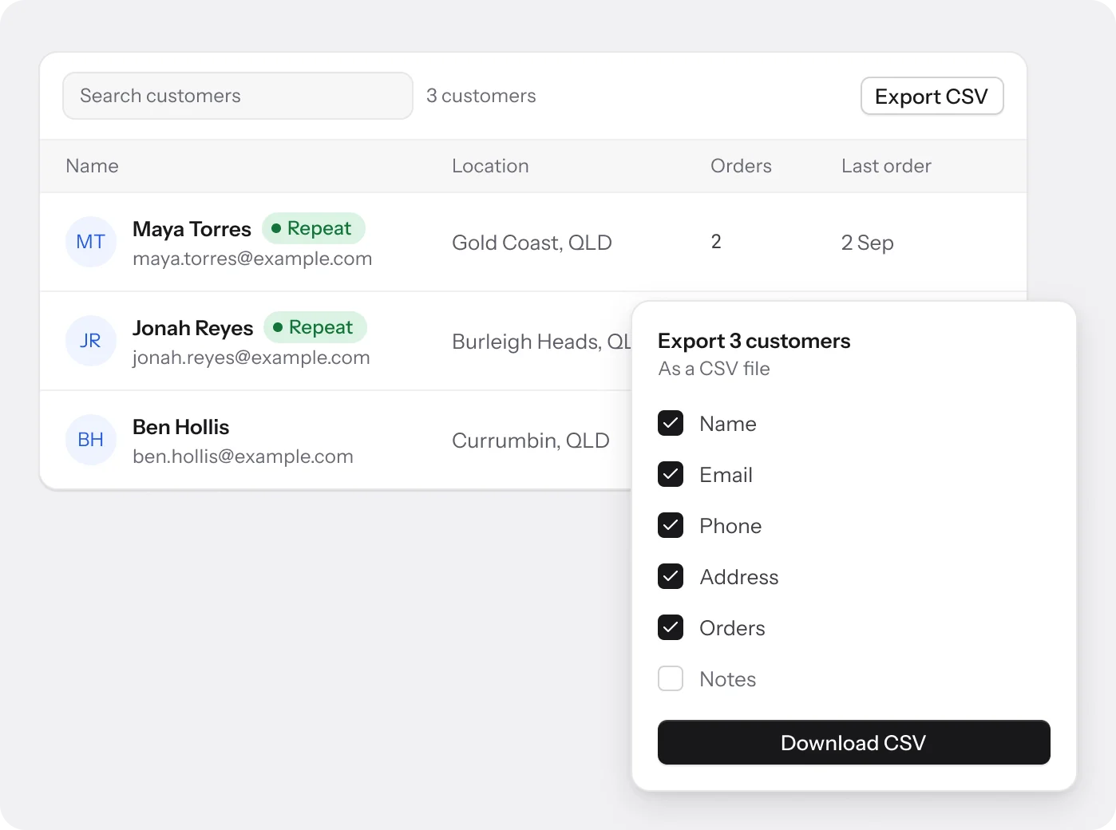
Task: Uncheck the Phone column checkbox
Action: tap(671, 525)
